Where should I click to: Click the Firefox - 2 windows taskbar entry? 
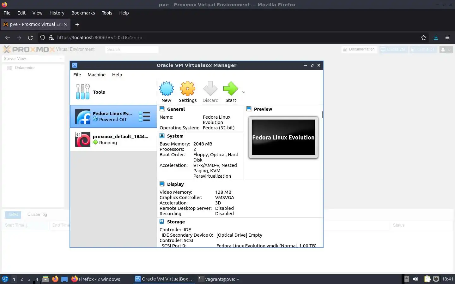click(96, 279)
